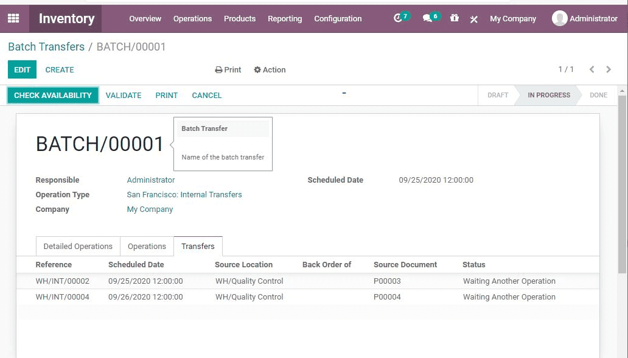Open San Francisco: Internal Transfers link

pos(184,194)
